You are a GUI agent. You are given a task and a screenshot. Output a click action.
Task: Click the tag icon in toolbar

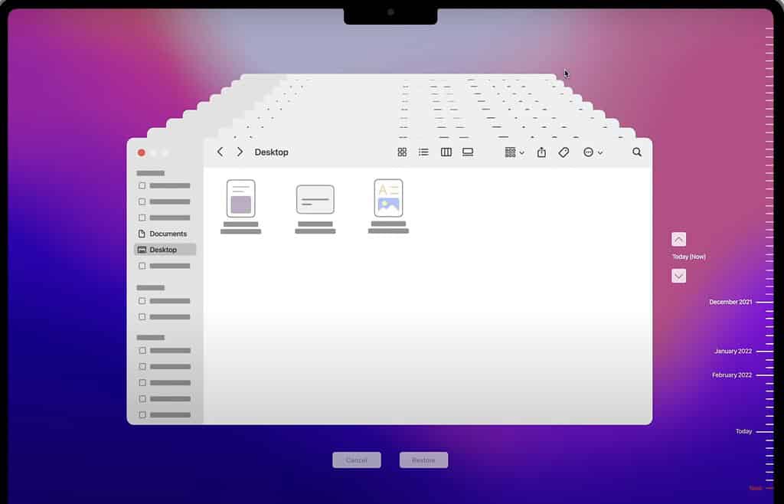[563, 152]
